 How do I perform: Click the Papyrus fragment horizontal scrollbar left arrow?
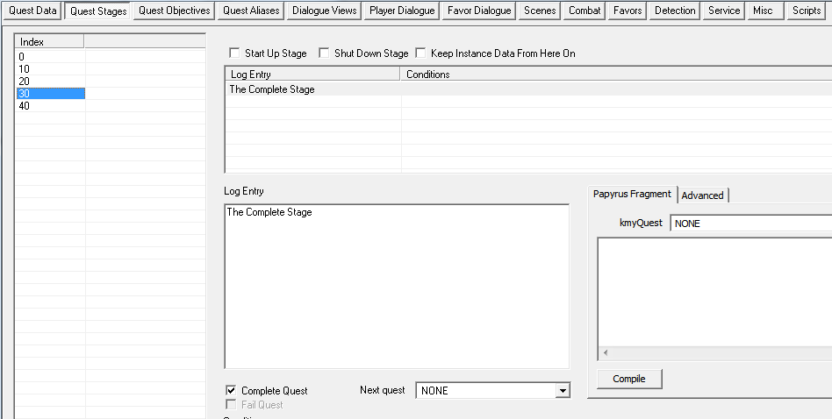click(604, 353)
